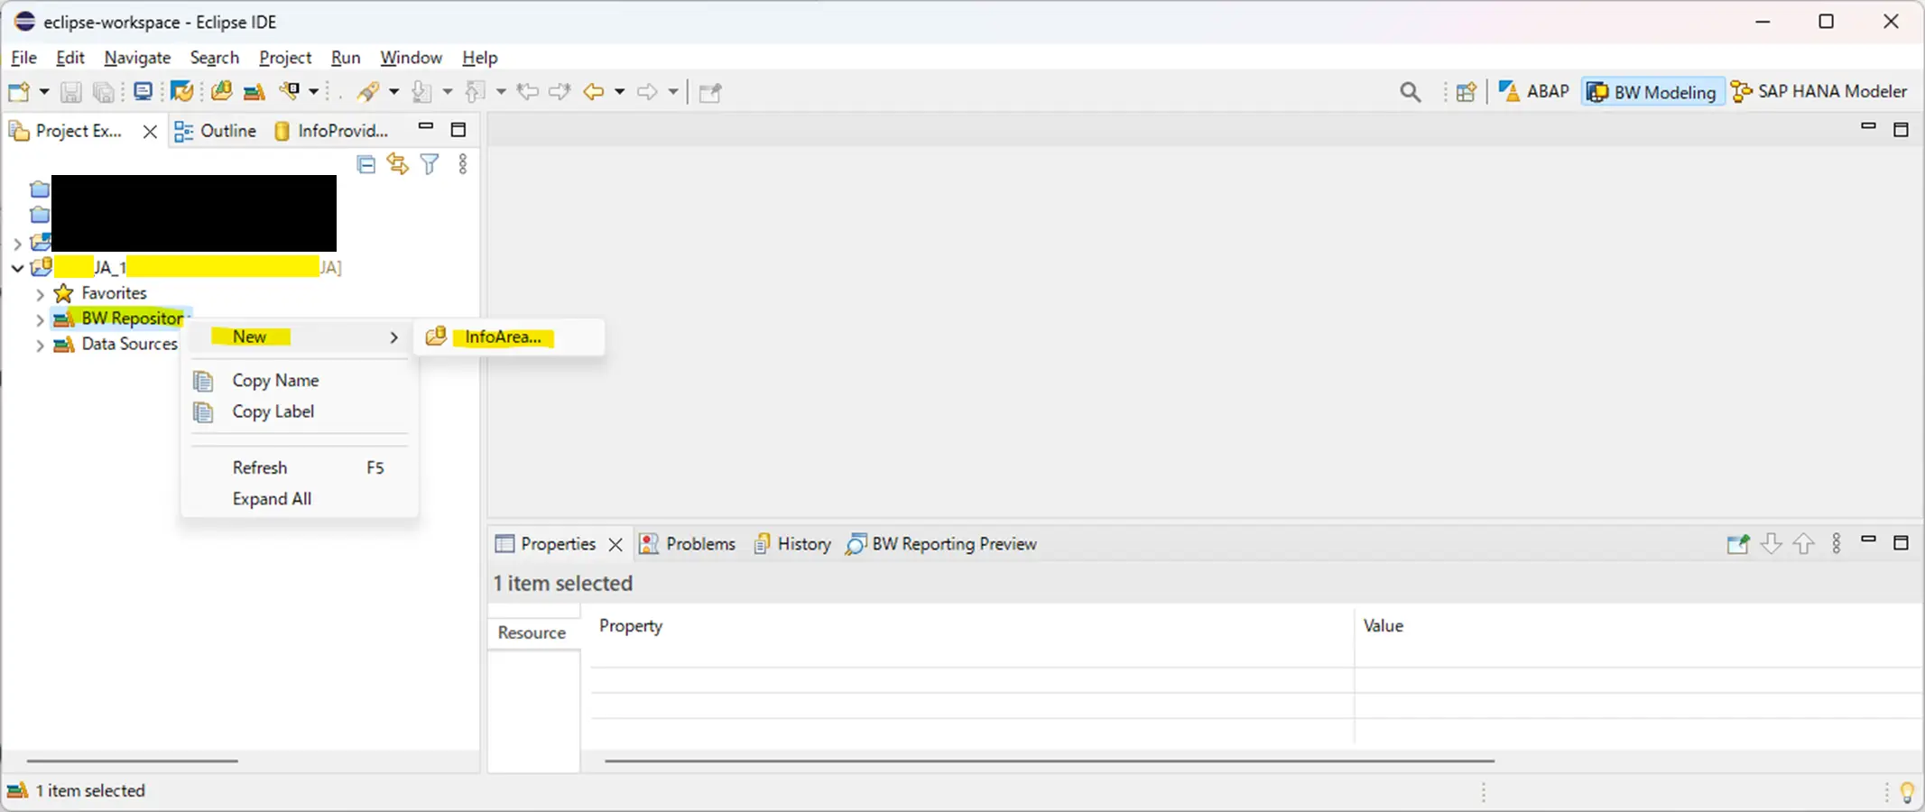Open the Forward history dropdown arrow
The image size is (1925, 812).
pyautogui.click(x=673, y=92)
